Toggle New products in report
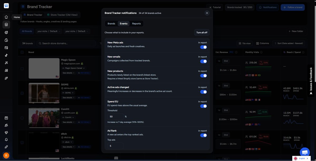This screenshot has height=161, width=316. [203, 76]
